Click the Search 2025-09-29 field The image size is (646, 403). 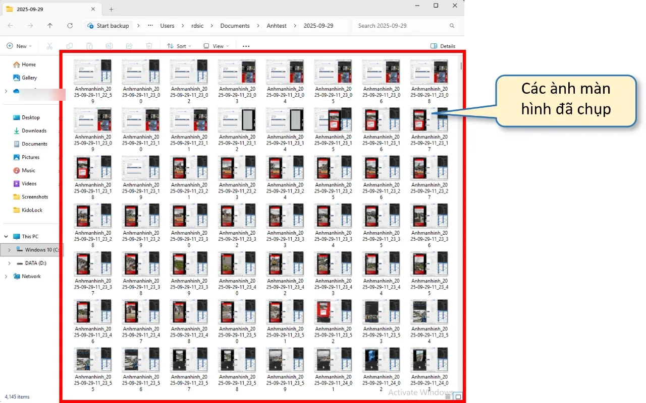pyautogui.click(x=406, y=26)
